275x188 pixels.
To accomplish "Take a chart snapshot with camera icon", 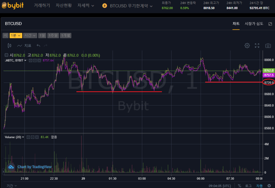I will coord(268,45).
